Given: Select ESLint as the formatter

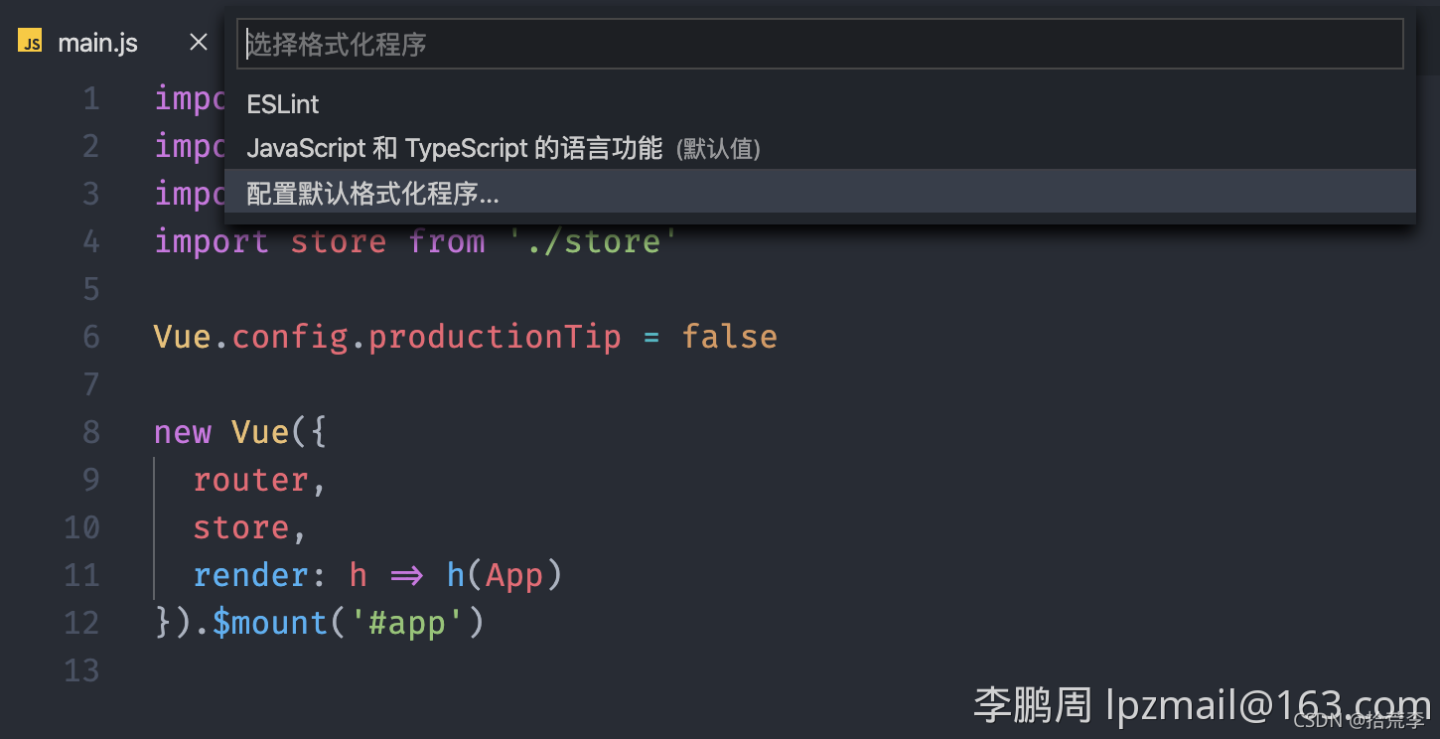Looking at the screenshot, I should pos(820,103).
